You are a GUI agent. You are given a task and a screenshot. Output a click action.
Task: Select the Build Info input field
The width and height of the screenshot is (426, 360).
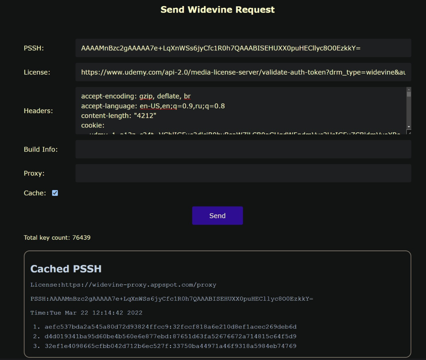[243, 149]
